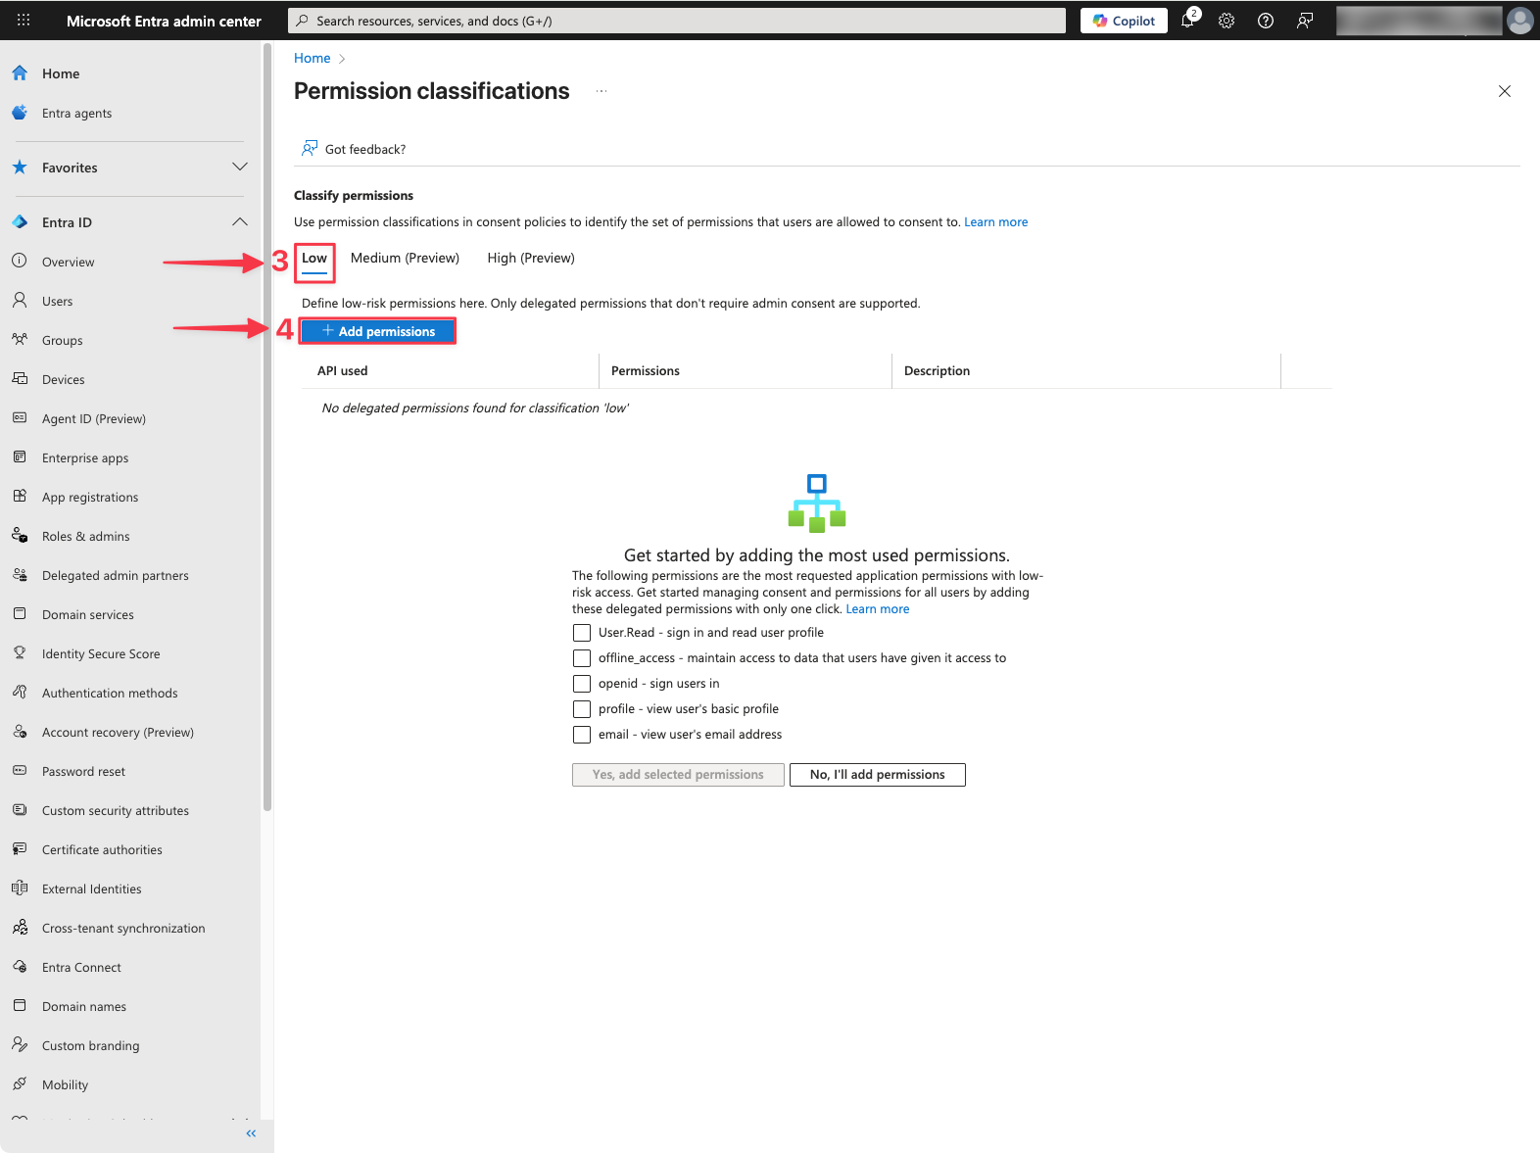This screenshot has height=1153, width=1540.
Task: Click the External Identities icon
Action: 20,888
